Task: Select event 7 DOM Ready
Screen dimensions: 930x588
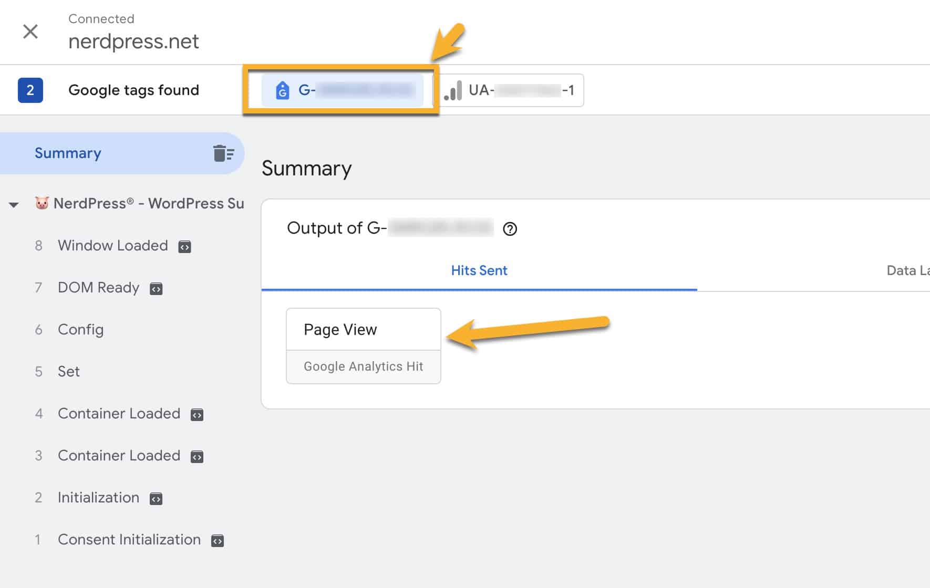Action: point(98,288)
